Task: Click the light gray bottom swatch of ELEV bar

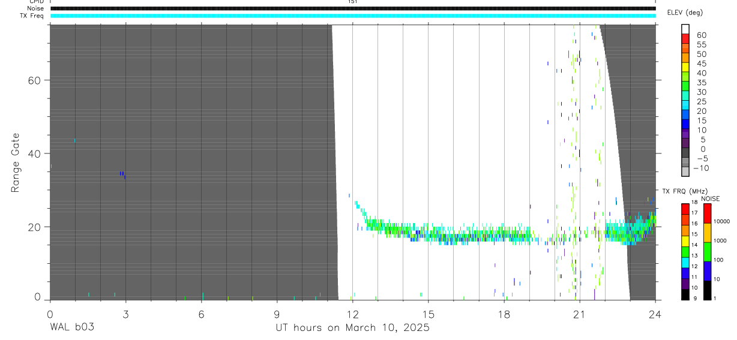Action: pos(686,171)
